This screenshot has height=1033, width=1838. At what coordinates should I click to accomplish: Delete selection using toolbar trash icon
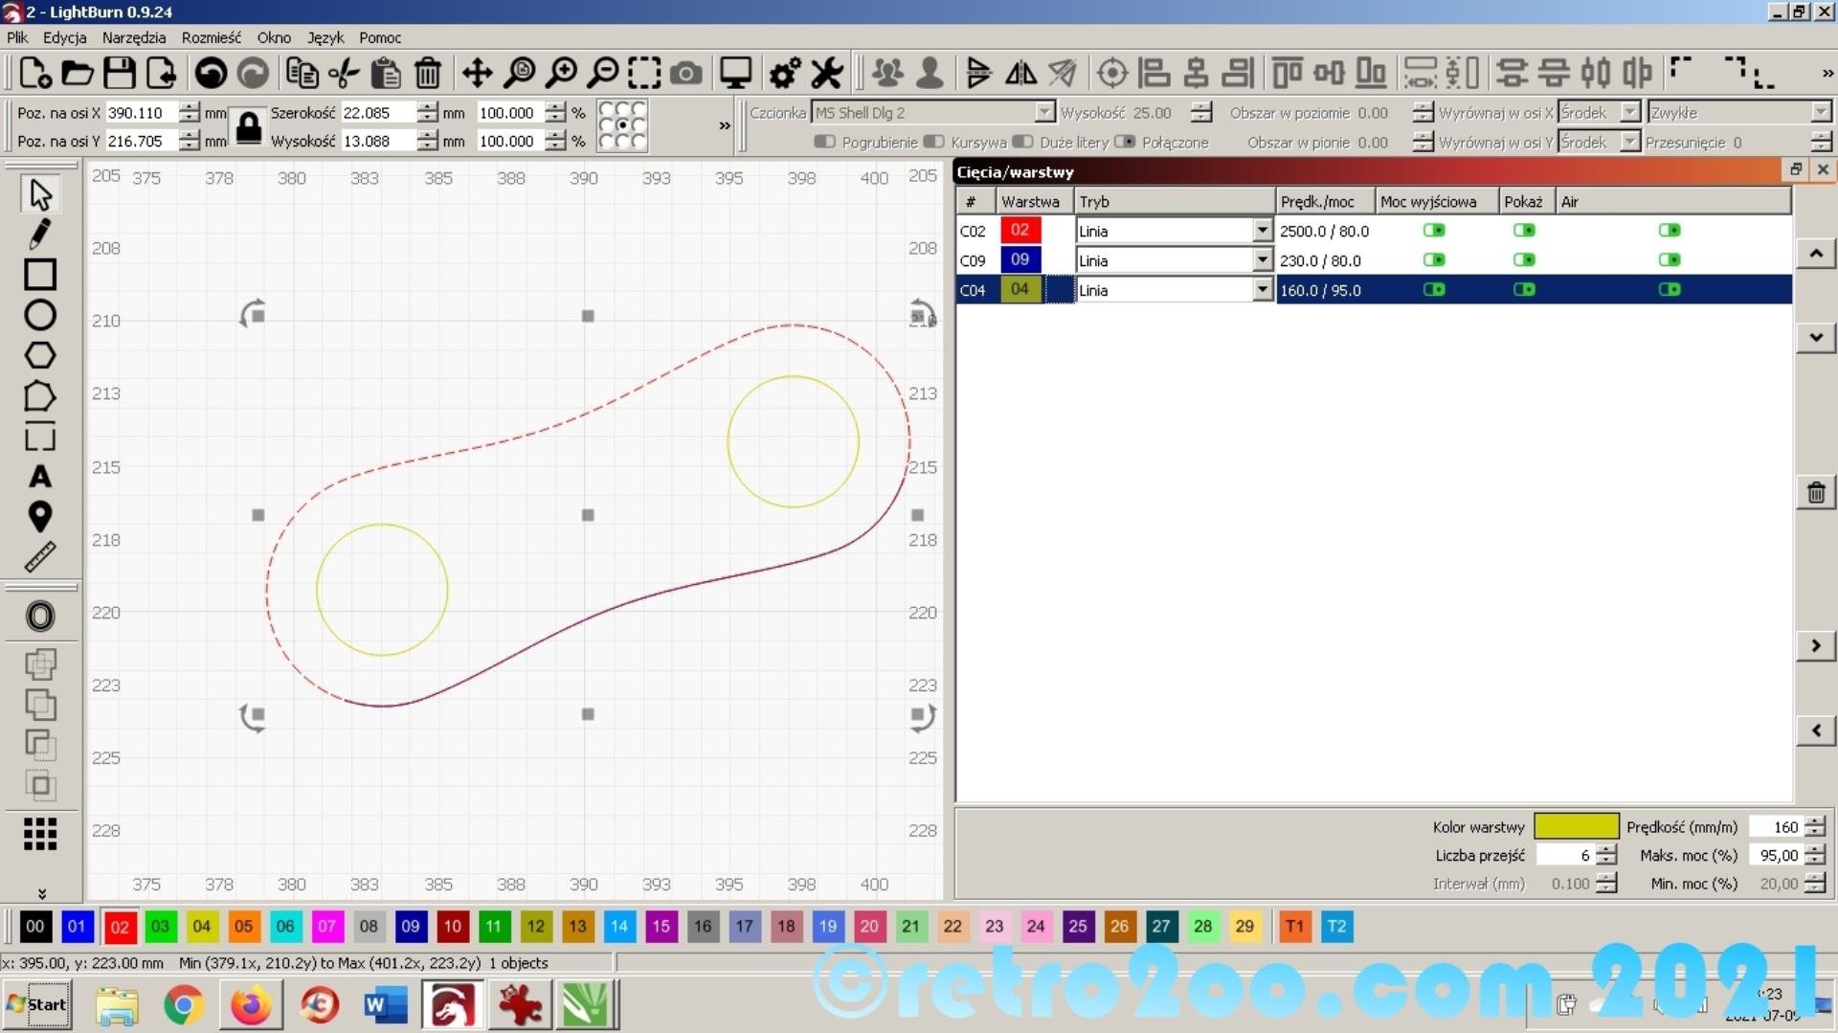pos(428,73)
